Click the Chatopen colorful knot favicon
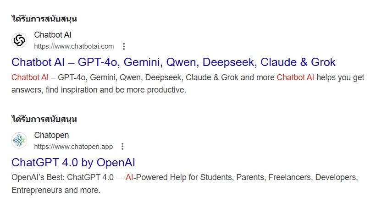The image size is (387, 208). click(x=19, y=140)
